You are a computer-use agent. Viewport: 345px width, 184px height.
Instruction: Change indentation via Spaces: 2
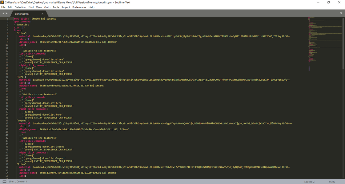click(x=309, y=182)
